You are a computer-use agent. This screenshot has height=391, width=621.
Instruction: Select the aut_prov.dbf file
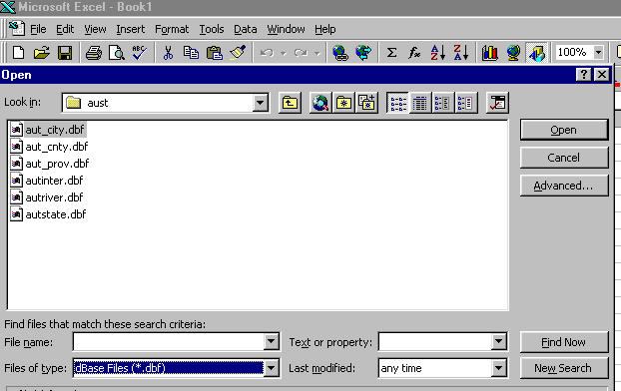click(50, 164)
